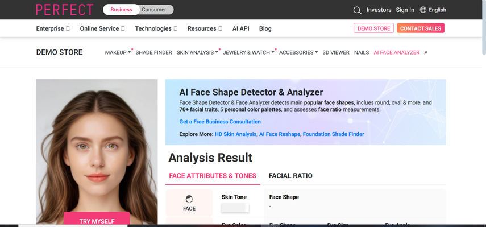Click the Sign In link
The height and width of the screenshot is (227, 486).
click(x=405, y=10)
